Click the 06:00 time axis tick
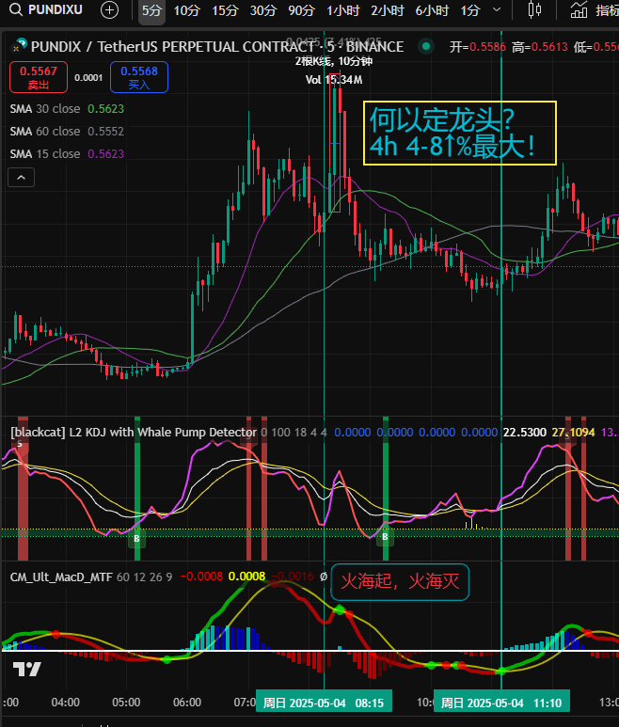The height and width of the screenshot is (727, 619). [x=187, y=702]
